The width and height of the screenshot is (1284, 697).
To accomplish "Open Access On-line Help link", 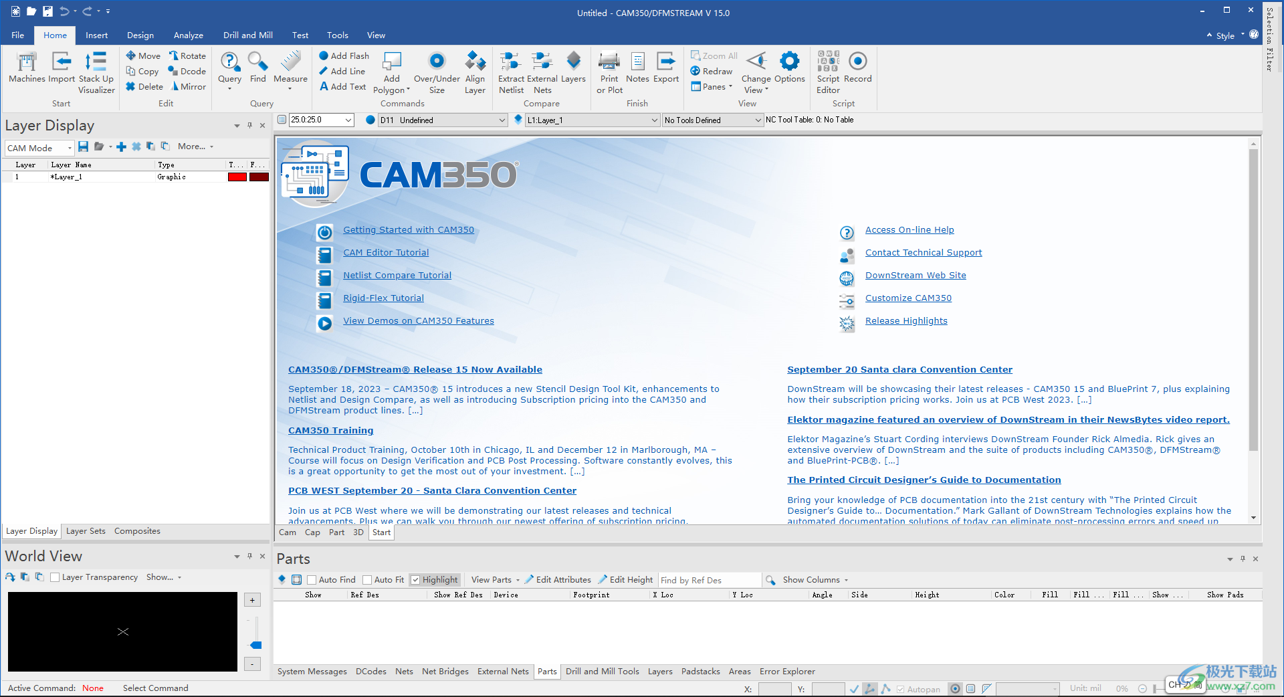I will point(909,230).
